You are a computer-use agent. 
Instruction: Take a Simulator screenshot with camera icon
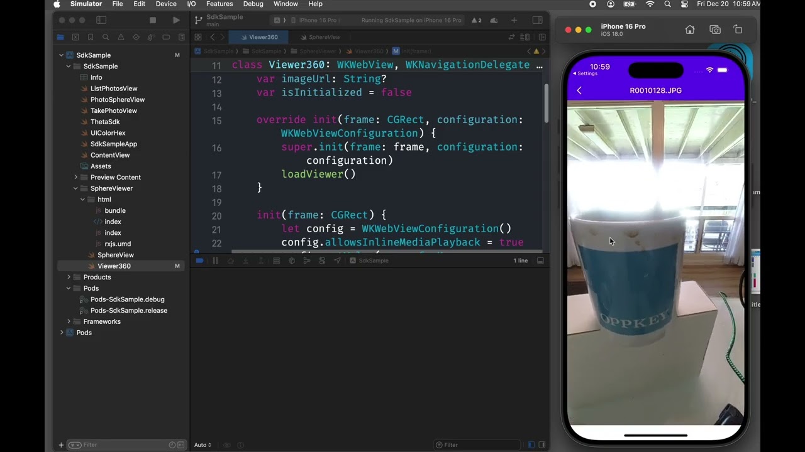point(714,30)
